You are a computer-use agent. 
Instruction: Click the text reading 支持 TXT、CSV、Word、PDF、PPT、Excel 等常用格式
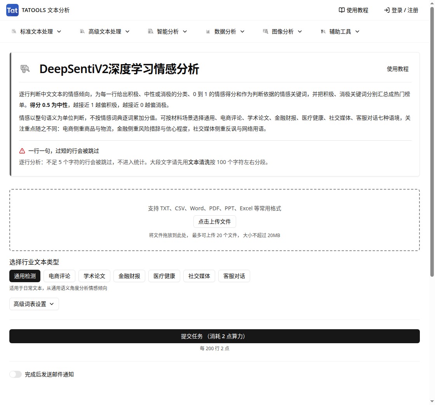click(x=214, y=208)
